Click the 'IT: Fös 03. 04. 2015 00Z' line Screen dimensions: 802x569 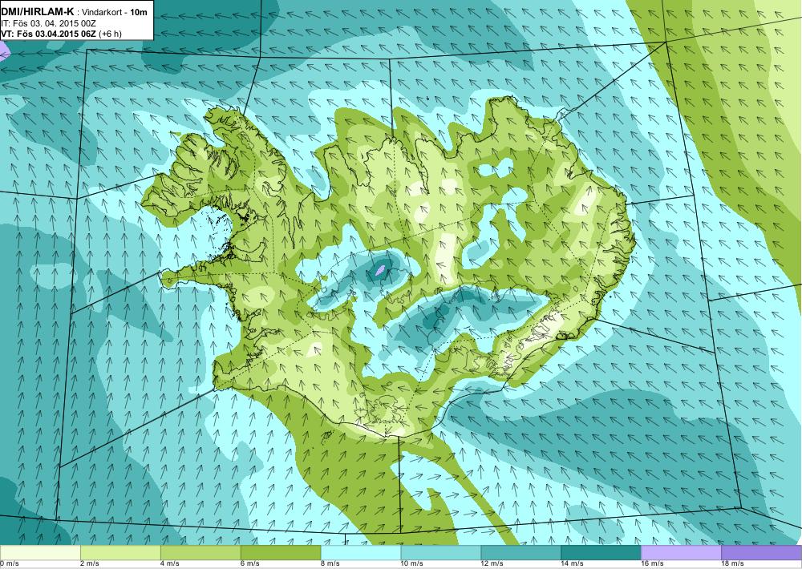[x=48, y=23]
